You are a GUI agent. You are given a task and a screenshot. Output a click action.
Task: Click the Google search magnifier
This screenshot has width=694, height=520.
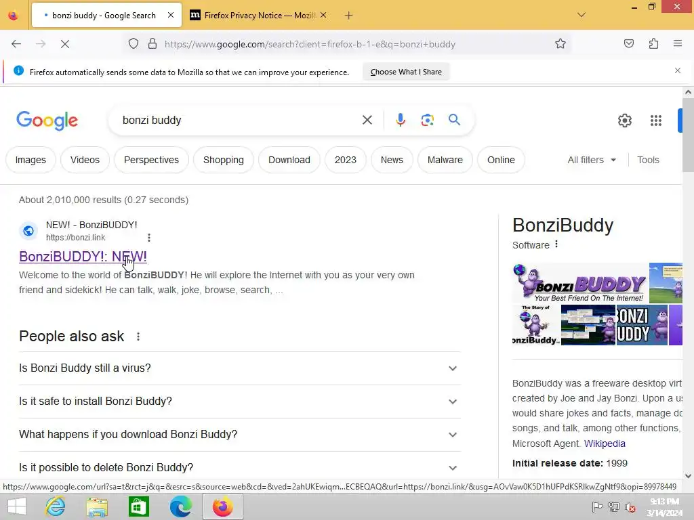tap(454, 120)
